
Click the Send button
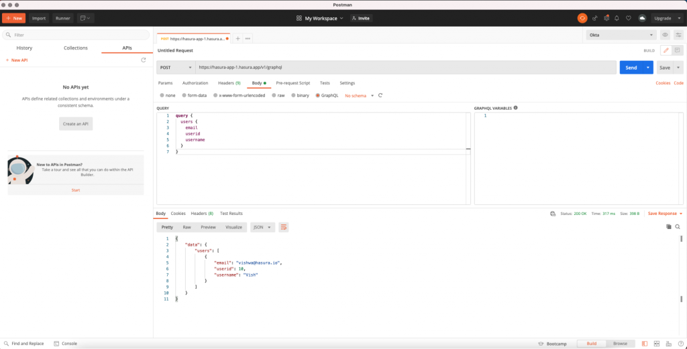click(631, 68)
